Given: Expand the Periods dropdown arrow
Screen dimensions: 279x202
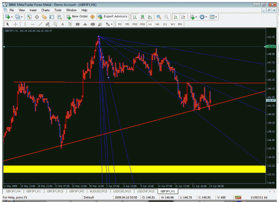Looking at the screenshot, I should click(206, 17).
